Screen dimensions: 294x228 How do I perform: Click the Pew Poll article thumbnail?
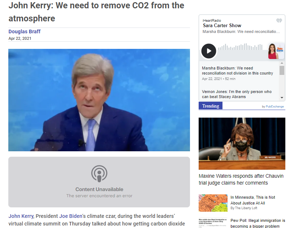[x=213, y=223]
